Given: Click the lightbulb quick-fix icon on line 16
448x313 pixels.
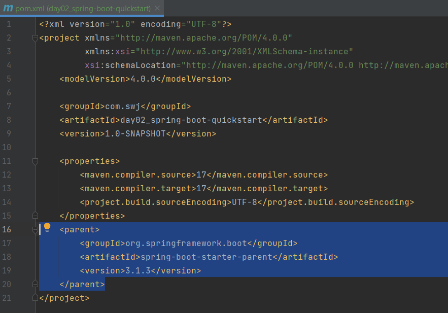Looking at the screenshot, I should pyautogui.click(x=47, y=227).
